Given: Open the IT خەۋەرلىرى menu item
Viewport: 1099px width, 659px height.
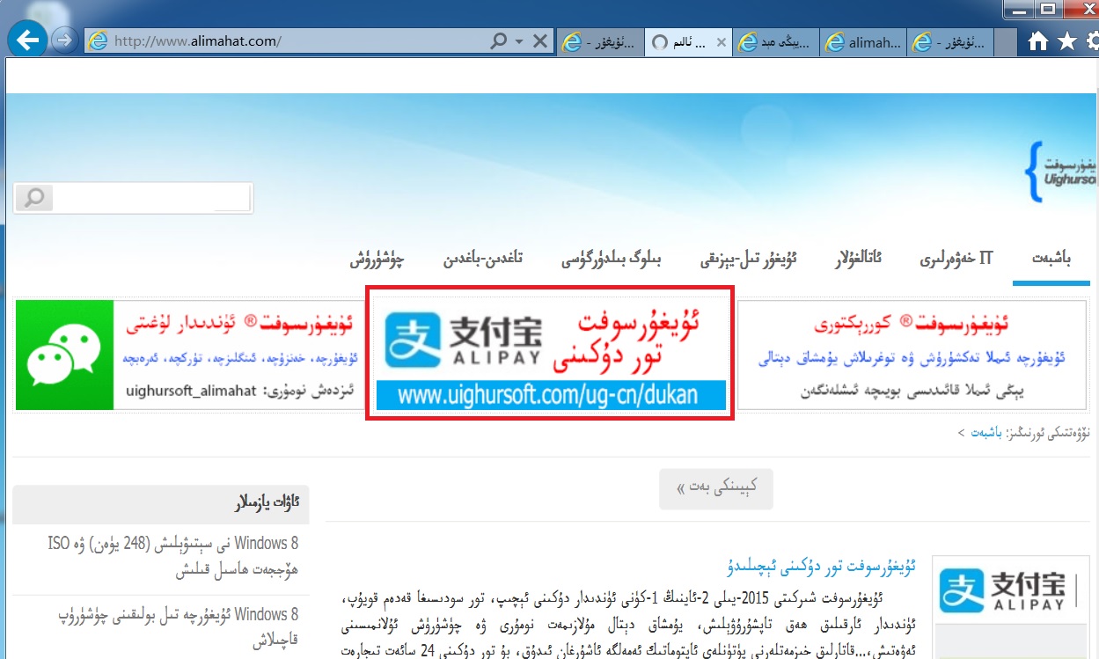Looking at the screenshot, I should click(956, 259).
